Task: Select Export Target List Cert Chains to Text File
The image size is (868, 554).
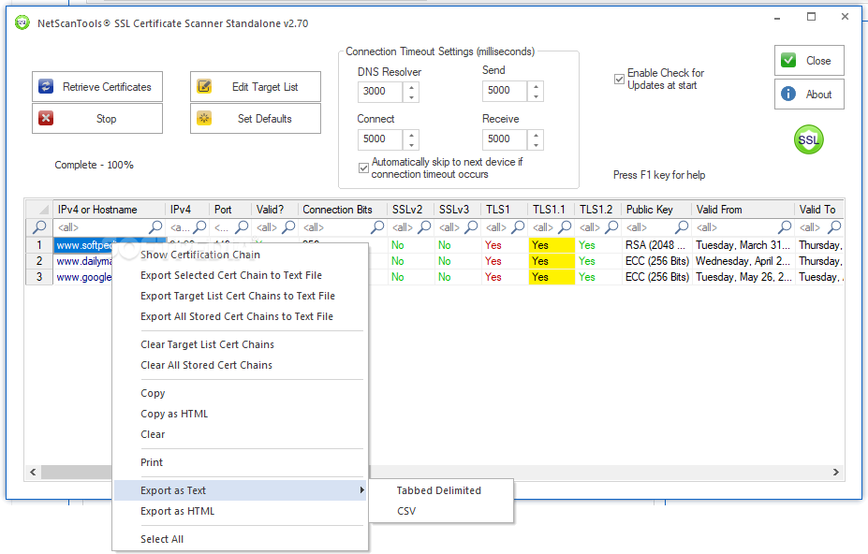Action: tap(241, 296)
